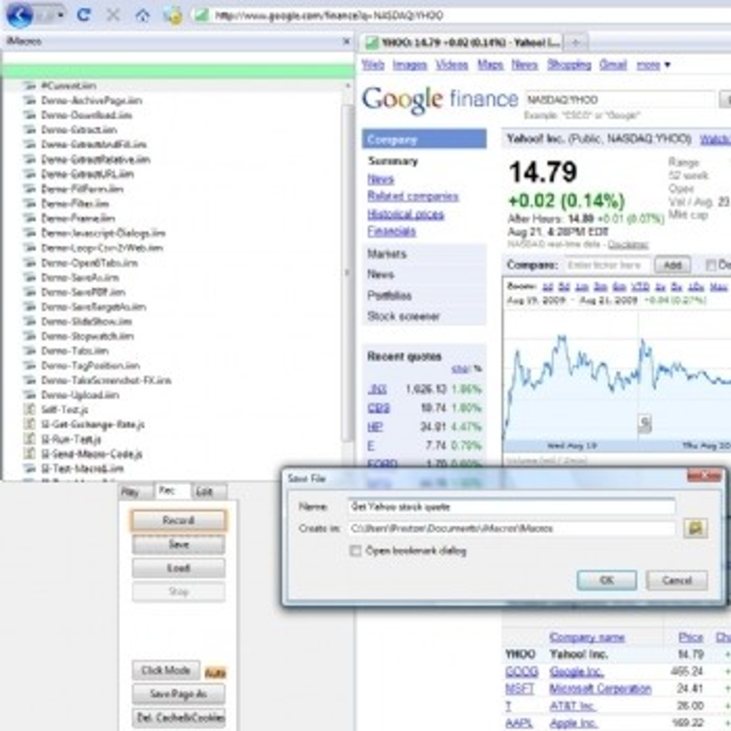The image size is (731, 731).
Task: Click the Load button in iMacros panel
Action: point(179,568)
